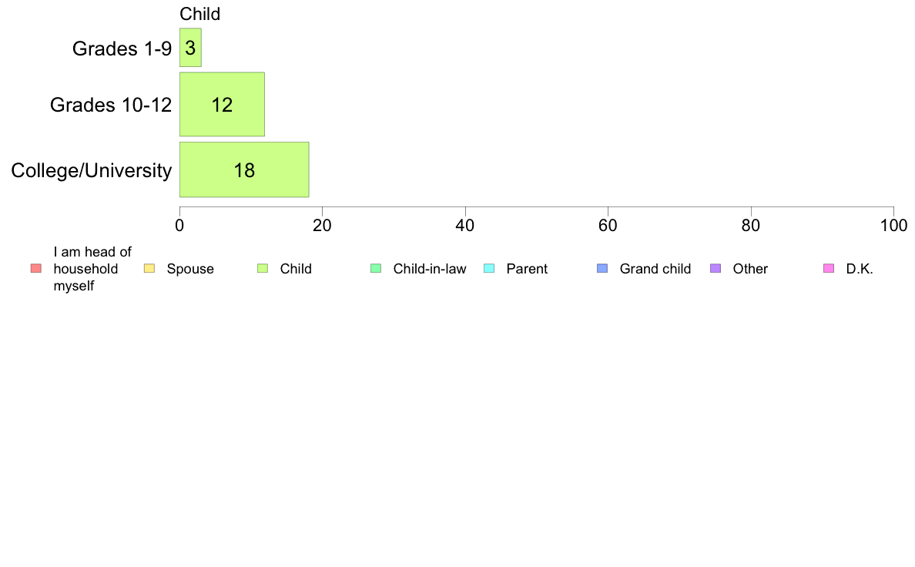
Task: Click the Spouse legend text
Action: pyautogui.click(x=190, y=269)
